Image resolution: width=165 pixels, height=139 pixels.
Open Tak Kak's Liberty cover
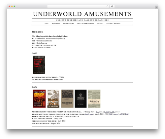(94, 99)
